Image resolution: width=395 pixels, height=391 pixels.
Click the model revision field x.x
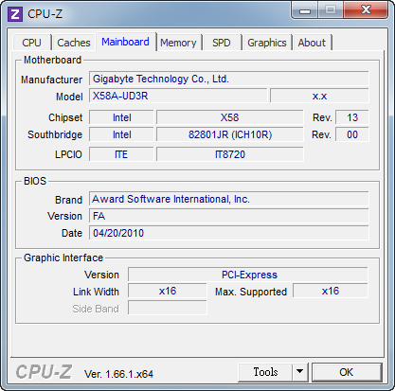319,96
